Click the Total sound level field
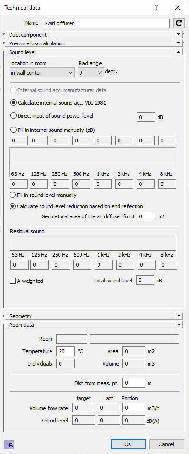189x454 pixels. [x=145, y=280]
